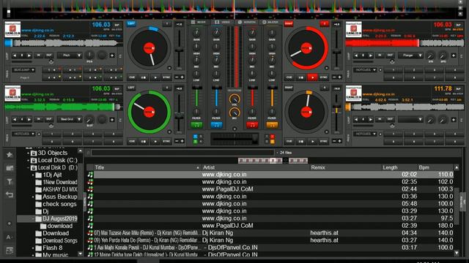This screenshot has height=263, width=469.
Task: Click CUE on the top-right red deck
Action: (x=289, y=77)
